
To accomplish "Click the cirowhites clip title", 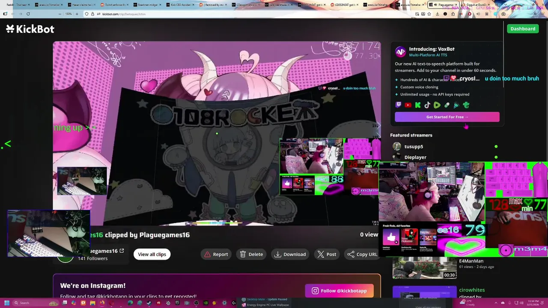I will tap(472, 290).
